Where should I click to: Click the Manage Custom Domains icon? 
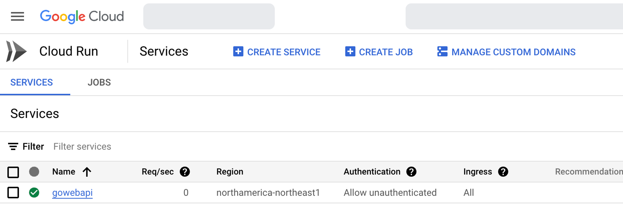(x=442, y=52)
